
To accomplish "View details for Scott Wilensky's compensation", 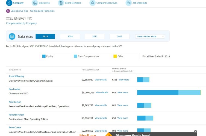I will tap(101, 80).
